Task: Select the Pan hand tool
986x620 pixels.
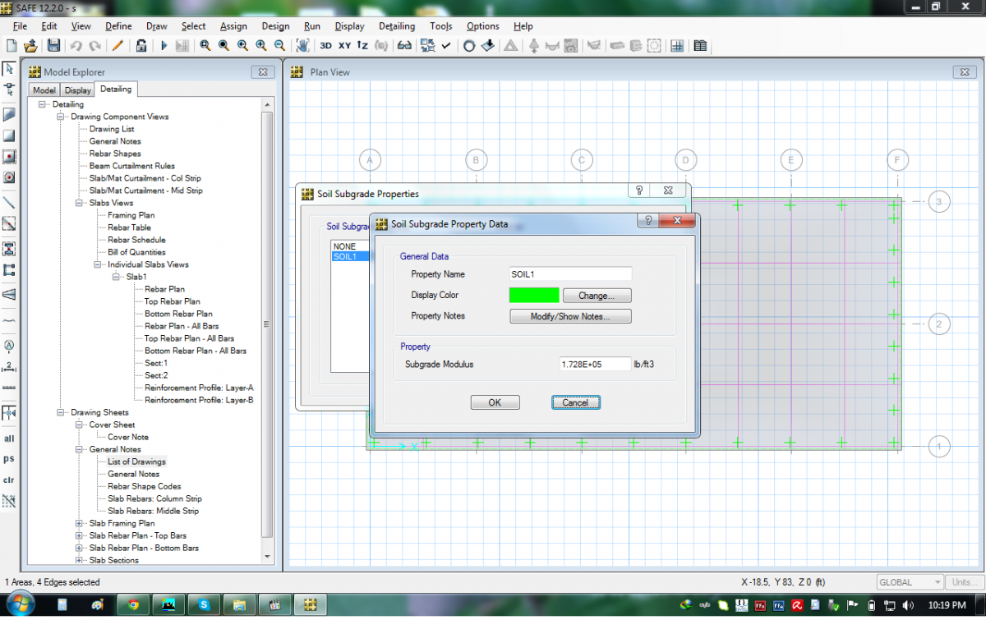Action: (x=302, y=46)
